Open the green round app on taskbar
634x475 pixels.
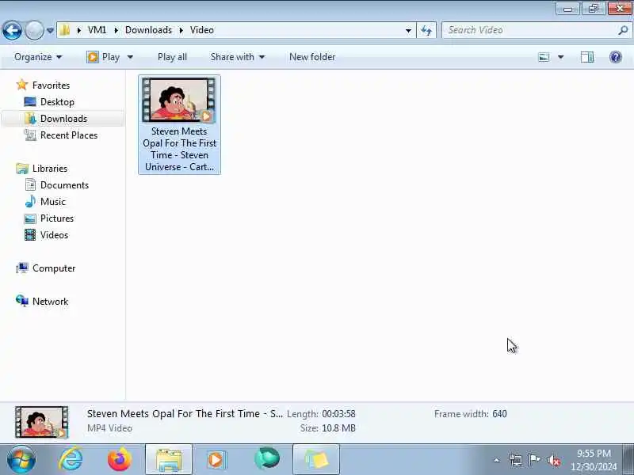pyautogui.click(x=267, y=459)
